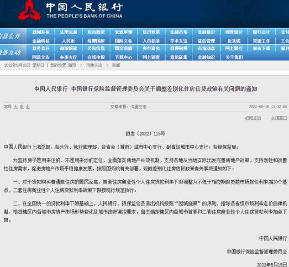This screenshot has height=267, width=289.
Task: Go to 市场动态 section
Action: click(206, 48)
